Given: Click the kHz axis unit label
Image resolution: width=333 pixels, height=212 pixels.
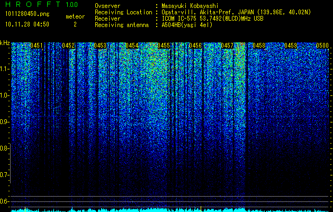Looking at the screenshot, I should (x=5, y=43).
